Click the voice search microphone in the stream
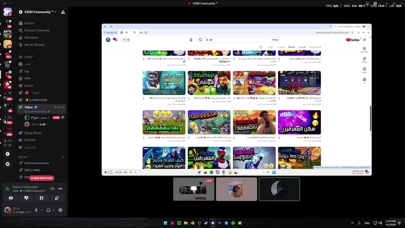Viewport: 405px width, 228px height. click(x=191, y=40)
